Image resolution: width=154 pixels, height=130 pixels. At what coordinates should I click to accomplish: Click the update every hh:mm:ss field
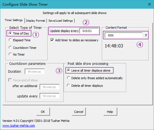pyautogui.click(x=50, y=96)
